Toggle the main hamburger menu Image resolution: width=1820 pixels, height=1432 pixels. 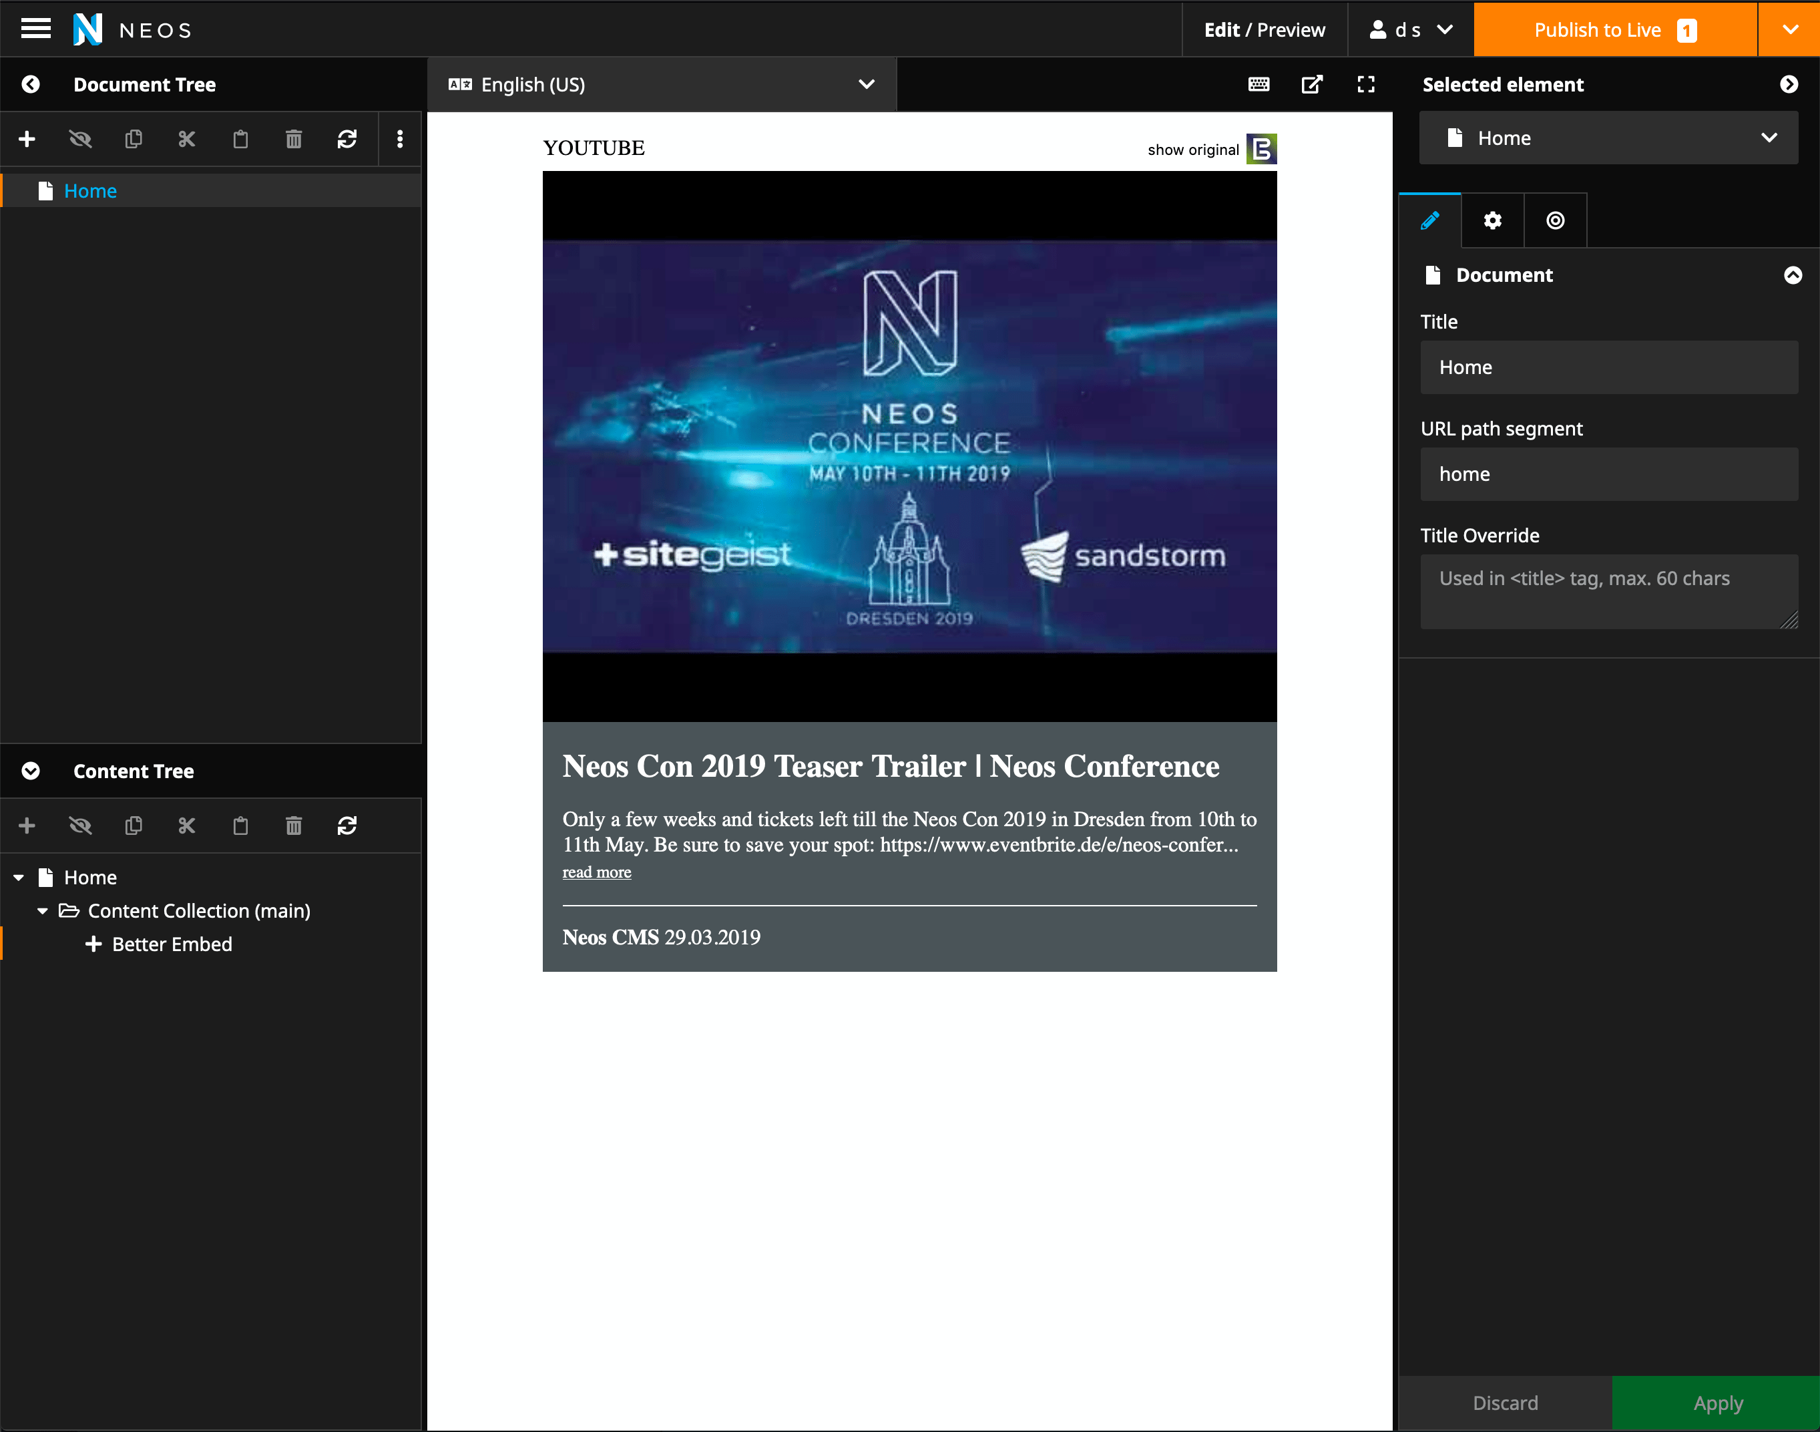pos(35,29)
